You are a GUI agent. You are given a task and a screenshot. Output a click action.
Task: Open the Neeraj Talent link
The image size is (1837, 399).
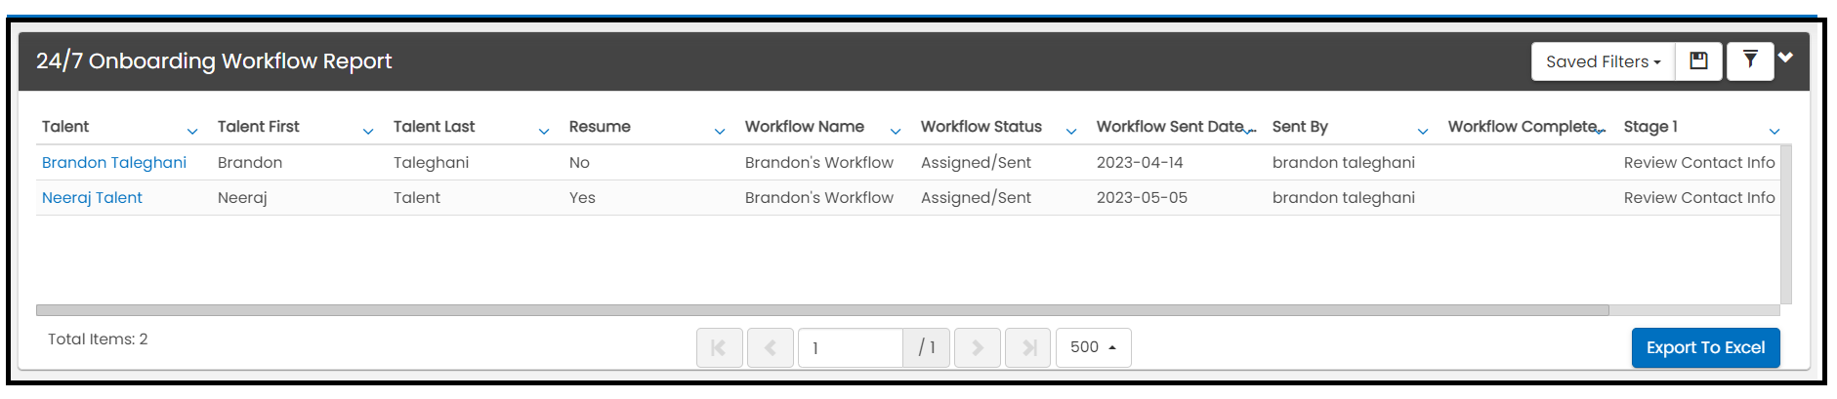tap(92, 198)
